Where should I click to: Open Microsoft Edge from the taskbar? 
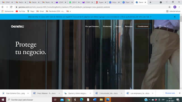click(81, 100)
